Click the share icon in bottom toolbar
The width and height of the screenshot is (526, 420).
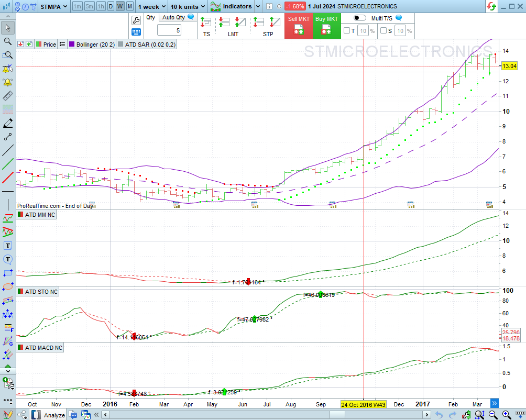22,415
